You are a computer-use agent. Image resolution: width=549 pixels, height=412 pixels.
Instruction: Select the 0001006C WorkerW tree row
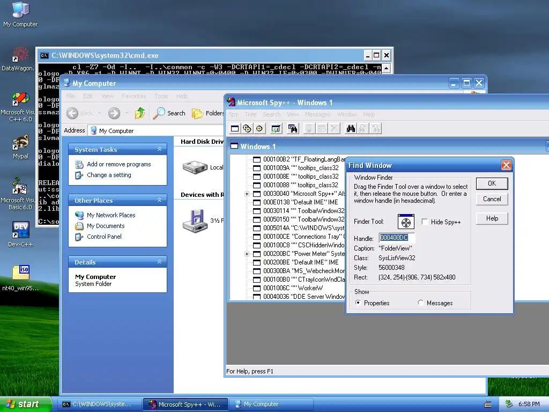tap(288, 288)
